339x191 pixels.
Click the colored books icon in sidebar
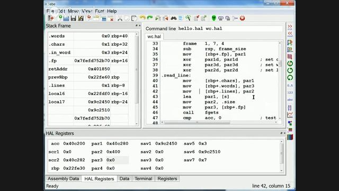coord(290,137)
